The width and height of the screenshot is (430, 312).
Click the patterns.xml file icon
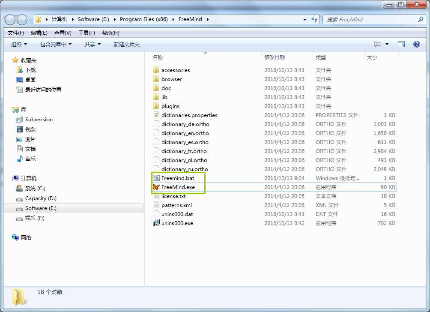(156, 205)
